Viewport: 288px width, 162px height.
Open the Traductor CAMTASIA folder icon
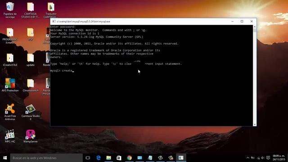[x=51, y=10]
